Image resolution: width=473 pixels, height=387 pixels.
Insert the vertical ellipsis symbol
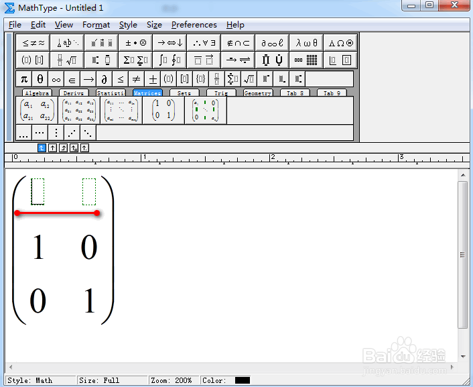tap(56, 133)
